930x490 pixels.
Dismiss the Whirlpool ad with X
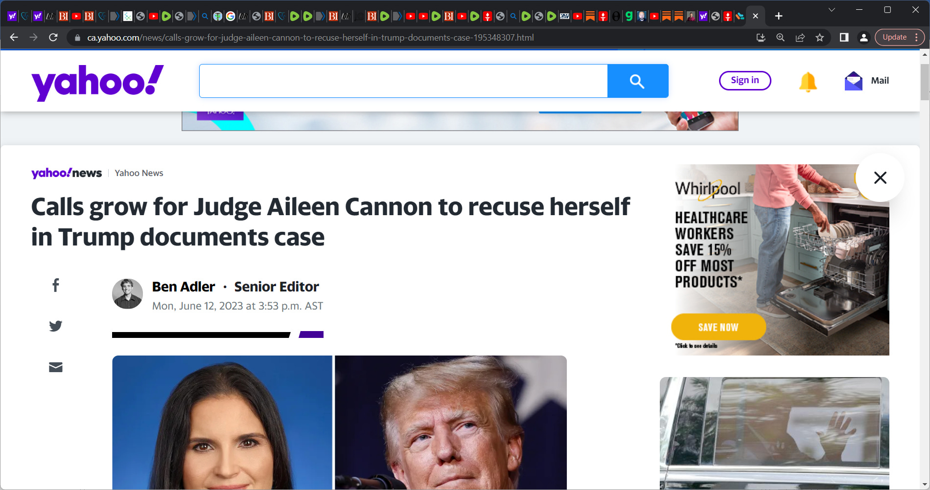click(880, 178)
